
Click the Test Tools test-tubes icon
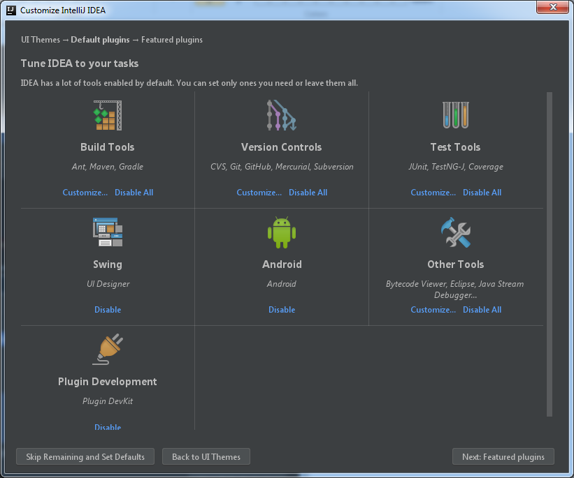coord(456,115)
